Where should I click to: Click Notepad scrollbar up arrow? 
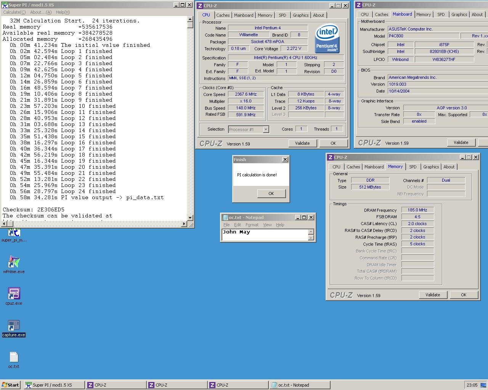pos(311,232)
